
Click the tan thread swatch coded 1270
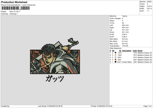pos(116,55)
